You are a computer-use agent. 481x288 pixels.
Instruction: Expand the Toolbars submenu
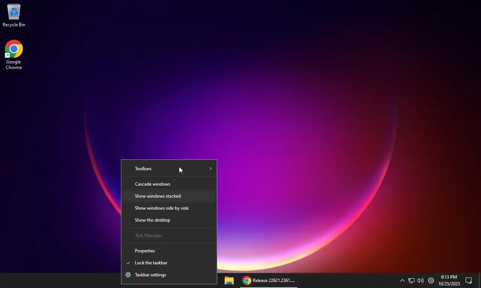pyautogui.click(x=169, y=169)
